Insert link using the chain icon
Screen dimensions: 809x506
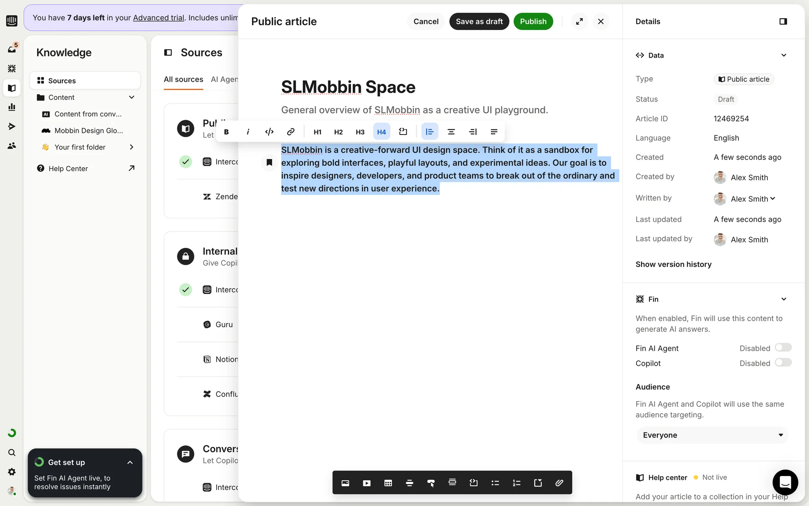click(291, 132)
